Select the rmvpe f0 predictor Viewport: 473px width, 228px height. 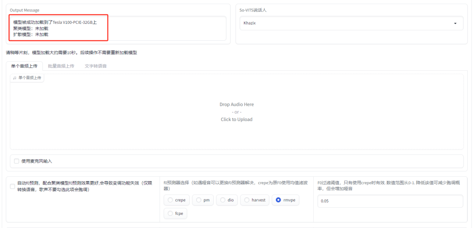click(286, 200)
